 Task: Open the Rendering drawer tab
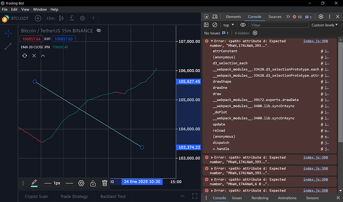pos(260,198)
